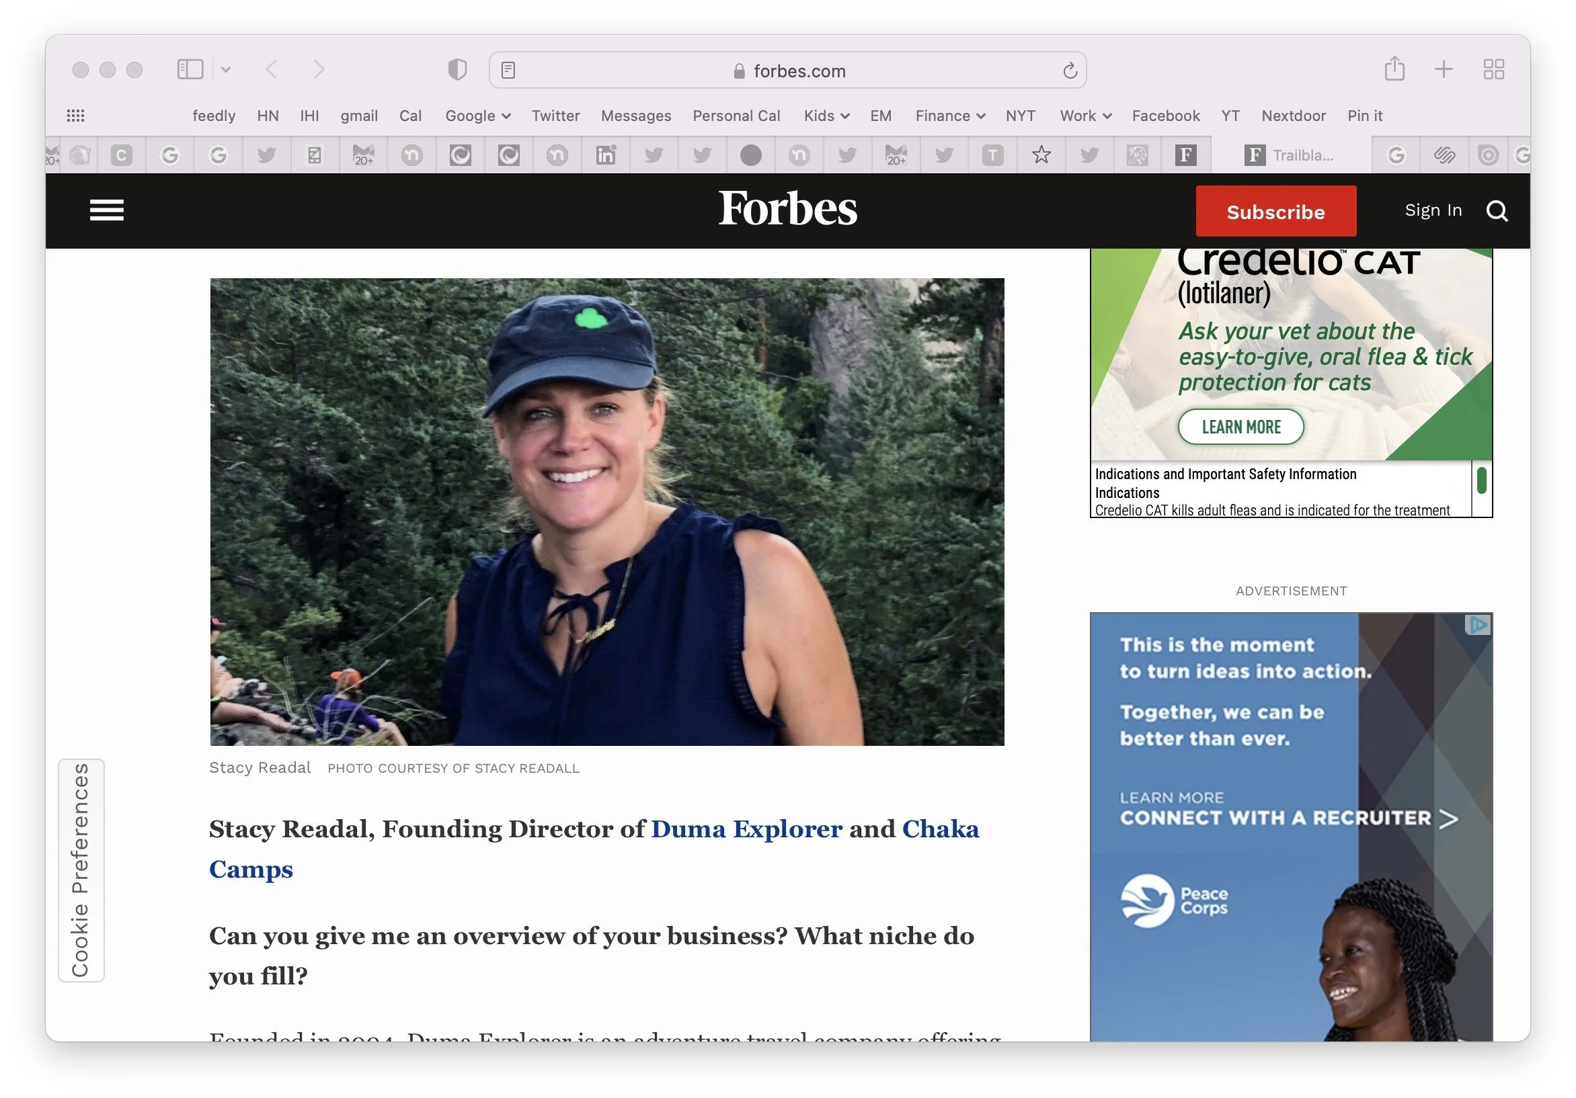Open the favorites apps grid icon

(75, 116)
